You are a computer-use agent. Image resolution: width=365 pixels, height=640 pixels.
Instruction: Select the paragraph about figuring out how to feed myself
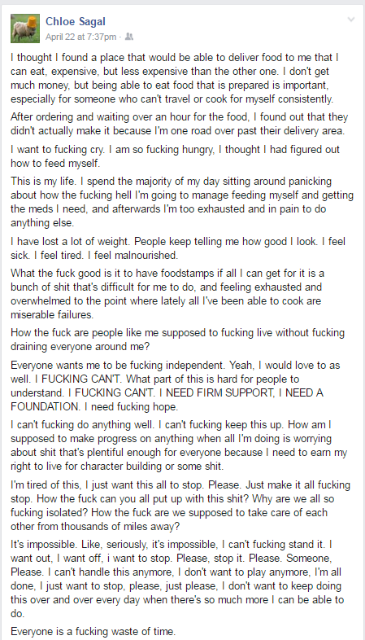pyautogui.click(x=175, y=156)
